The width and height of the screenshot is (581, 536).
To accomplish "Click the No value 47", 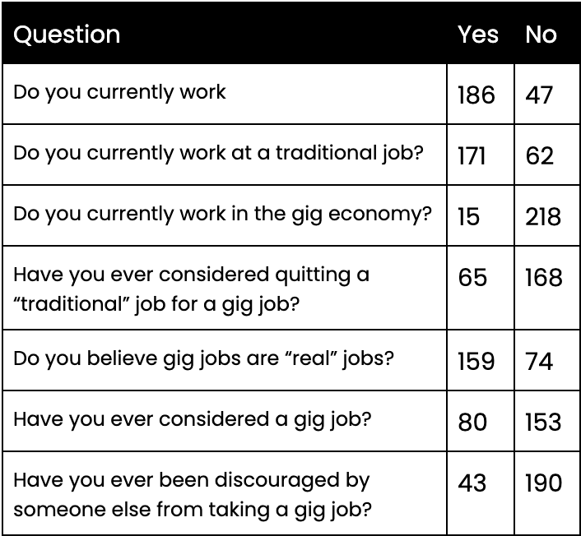I will (539, 95).
